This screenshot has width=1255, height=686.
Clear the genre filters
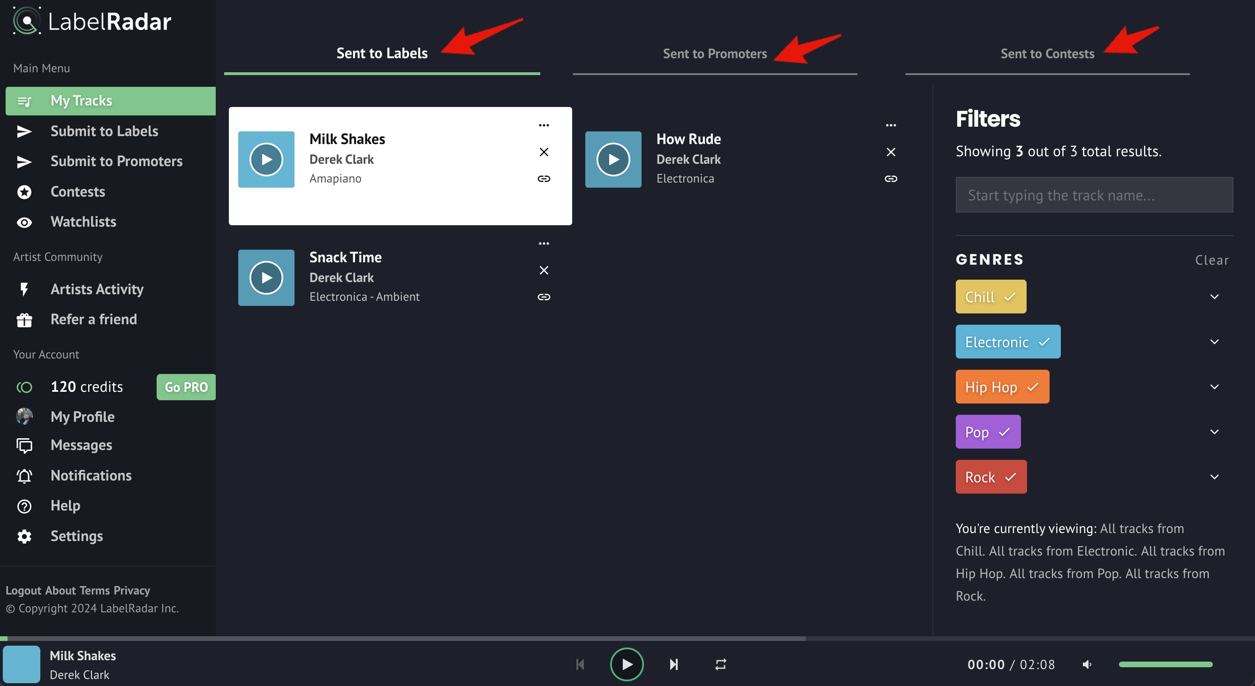click(1211, 260)
